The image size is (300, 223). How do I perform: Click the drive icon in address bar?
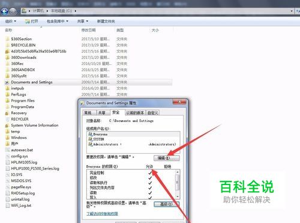tap(24, 11)
